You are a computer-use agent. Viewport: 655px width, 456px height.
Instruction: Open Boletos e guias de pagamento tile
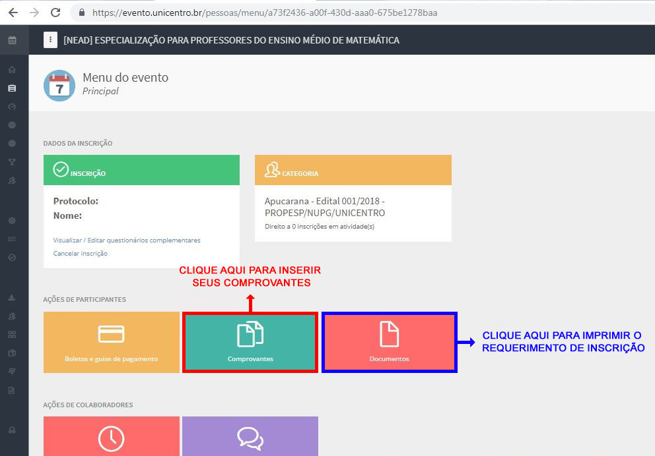(x=112, y=342)
